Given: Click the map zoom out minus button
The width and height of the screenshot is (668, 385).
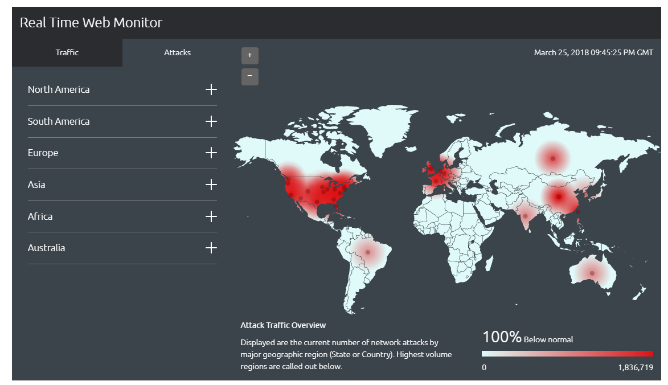Looking at the screenshot, I should [249, 76].
